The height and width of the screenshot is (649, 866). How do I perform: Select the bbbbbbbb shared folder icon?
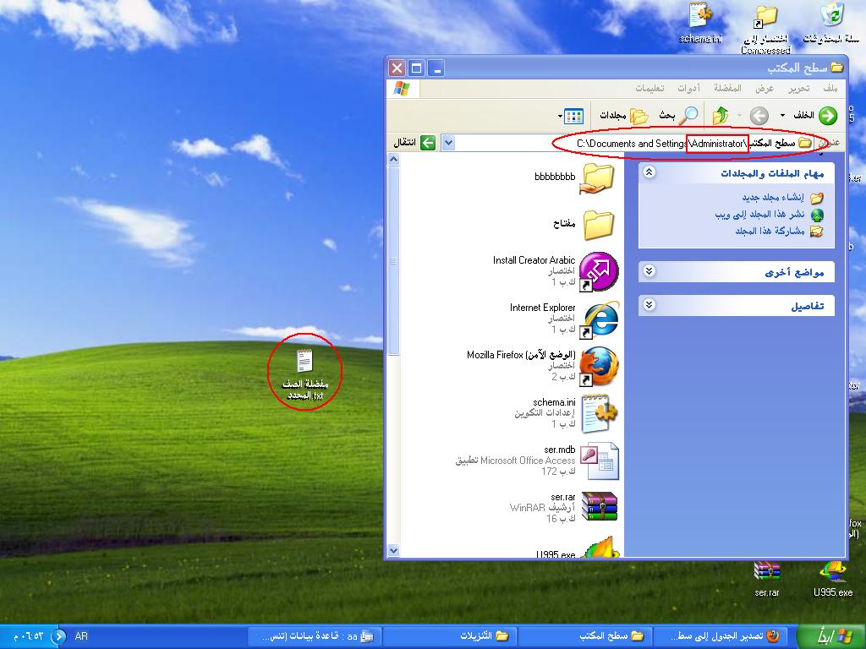point(597,179)
